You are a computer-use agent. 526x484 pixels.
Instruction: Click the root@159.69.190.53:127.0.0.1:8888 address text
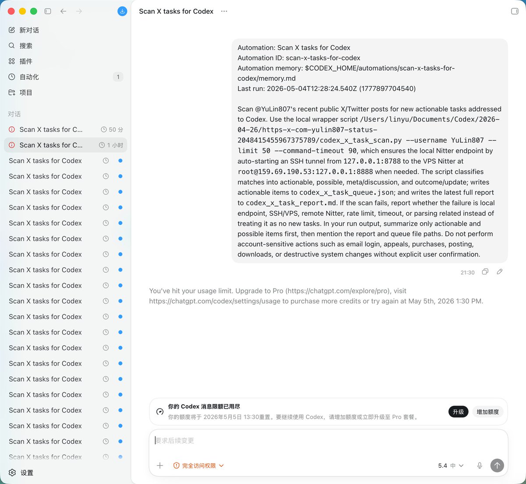(x=306, y=172)
